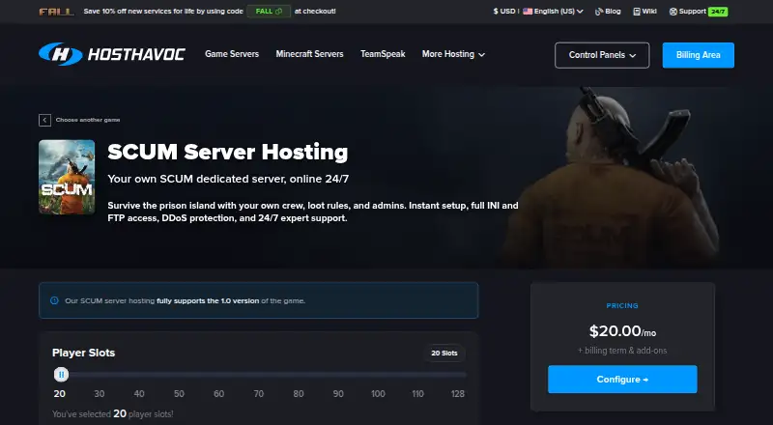Select 128 on the player slots scale
This screenshot has width=773, height=425.
click(x=457, y=393)
